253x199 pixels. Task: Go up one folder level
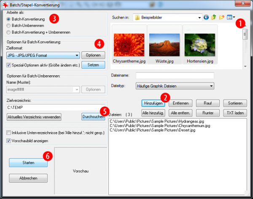[214, 18]
